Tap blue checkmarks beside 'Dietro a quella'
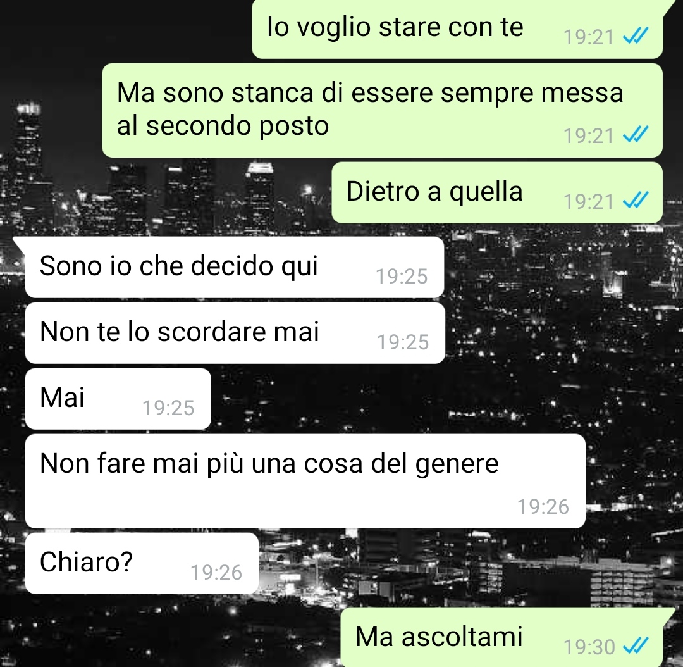This screenshot has width=683, height=667. [636, 201]
